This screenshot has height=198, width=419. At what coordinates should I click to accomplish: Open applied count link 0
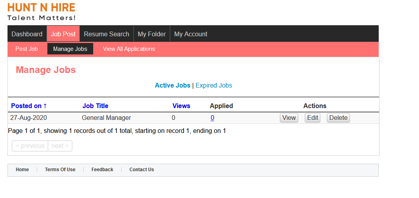(212, 118)
